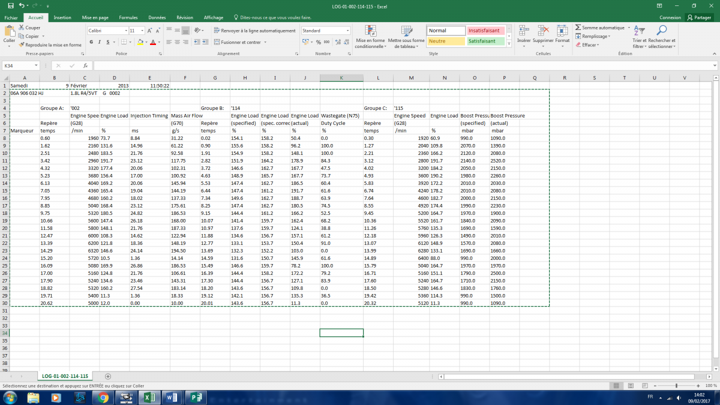
Task: Open Excel from the Windows taskbar
Action: [148, 397]
